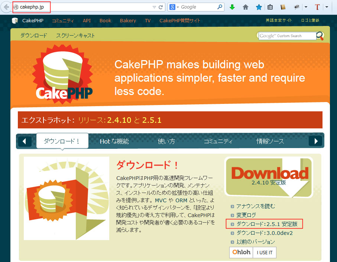Switch to the コミュニティ carousel tab
Viewport: 337px width, 262px height.
point(218,141)
